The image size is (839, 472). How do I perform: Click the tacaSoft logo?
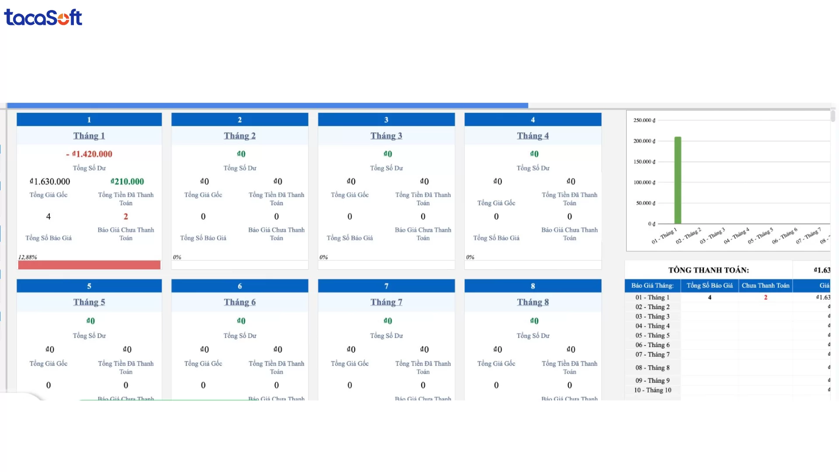click(x=43, y=17)
